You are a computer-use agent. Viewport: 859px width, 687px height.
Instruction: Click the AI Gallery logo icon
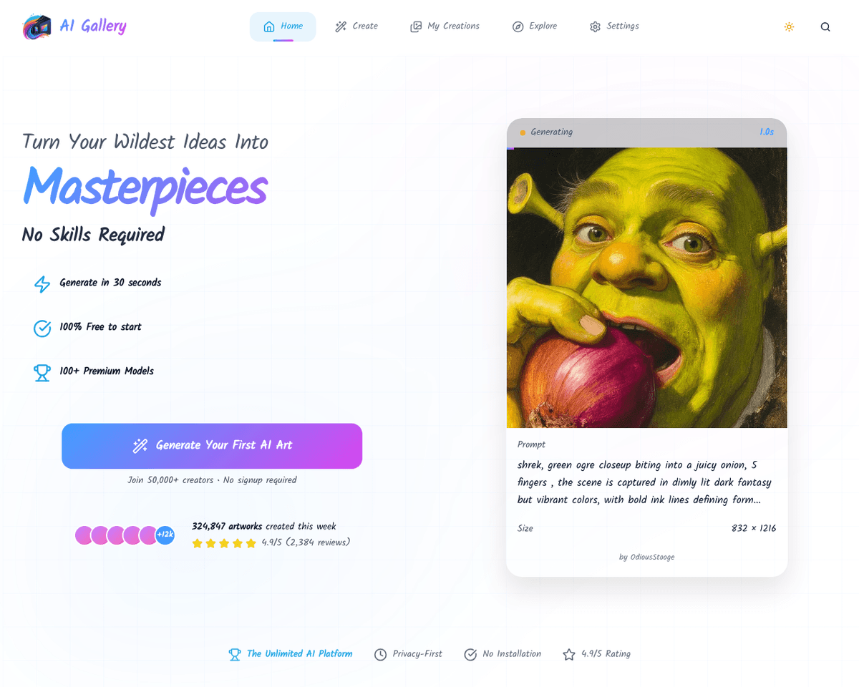(37, 27)
